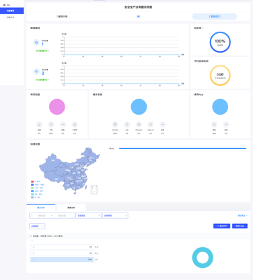Click the info icon beside recovery rate title

click(203, 28)
